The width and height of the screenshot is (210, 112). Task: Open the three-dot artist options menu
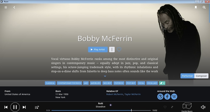coord(112,50)
